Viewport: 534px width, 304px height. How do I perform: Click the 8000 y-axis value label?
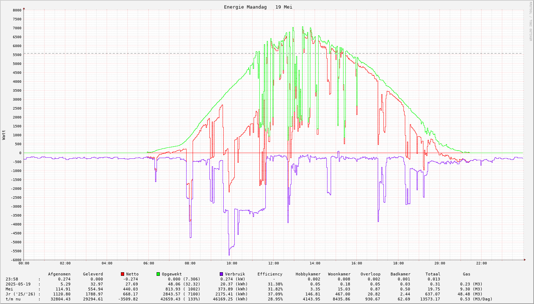[x=17, y=10]
